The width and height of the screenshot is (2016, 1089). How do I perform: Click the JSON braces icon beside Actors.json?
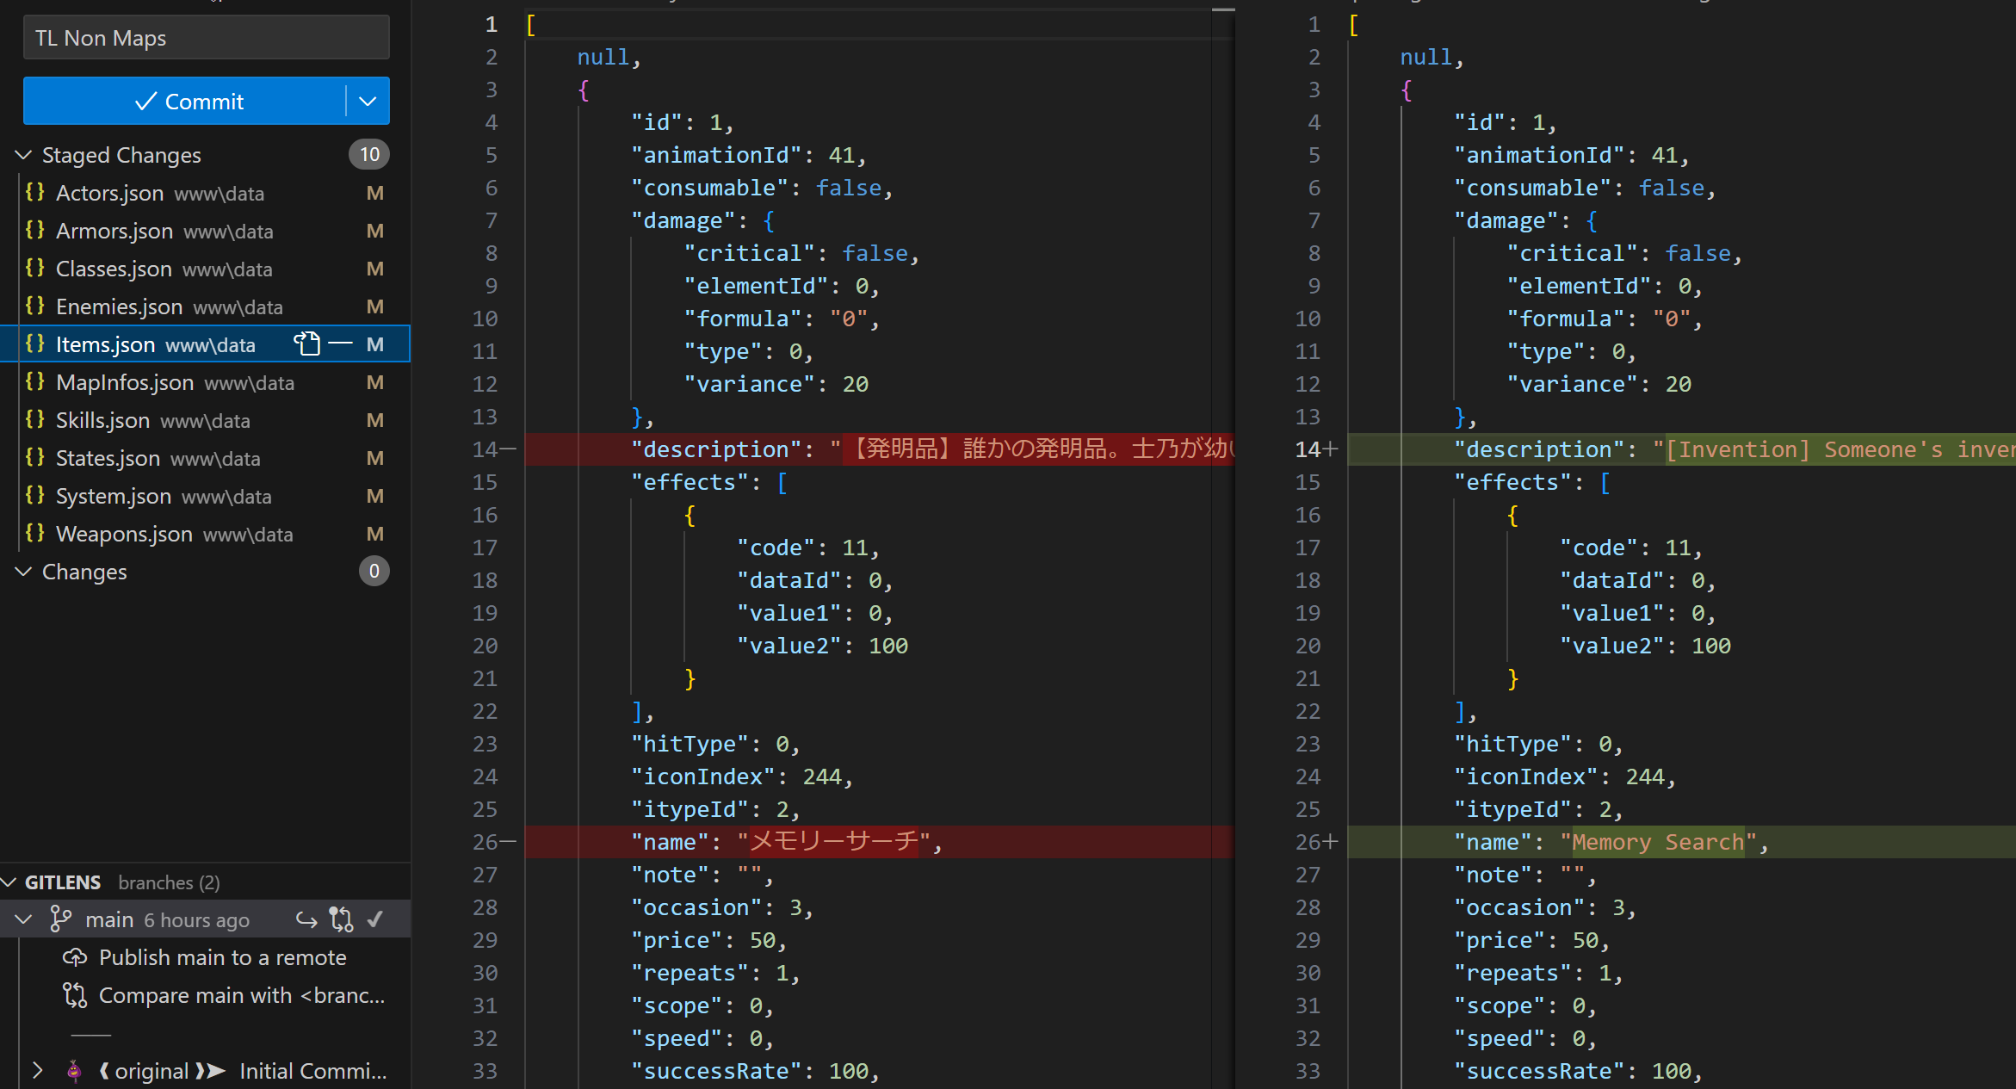(x=35, y=192)
